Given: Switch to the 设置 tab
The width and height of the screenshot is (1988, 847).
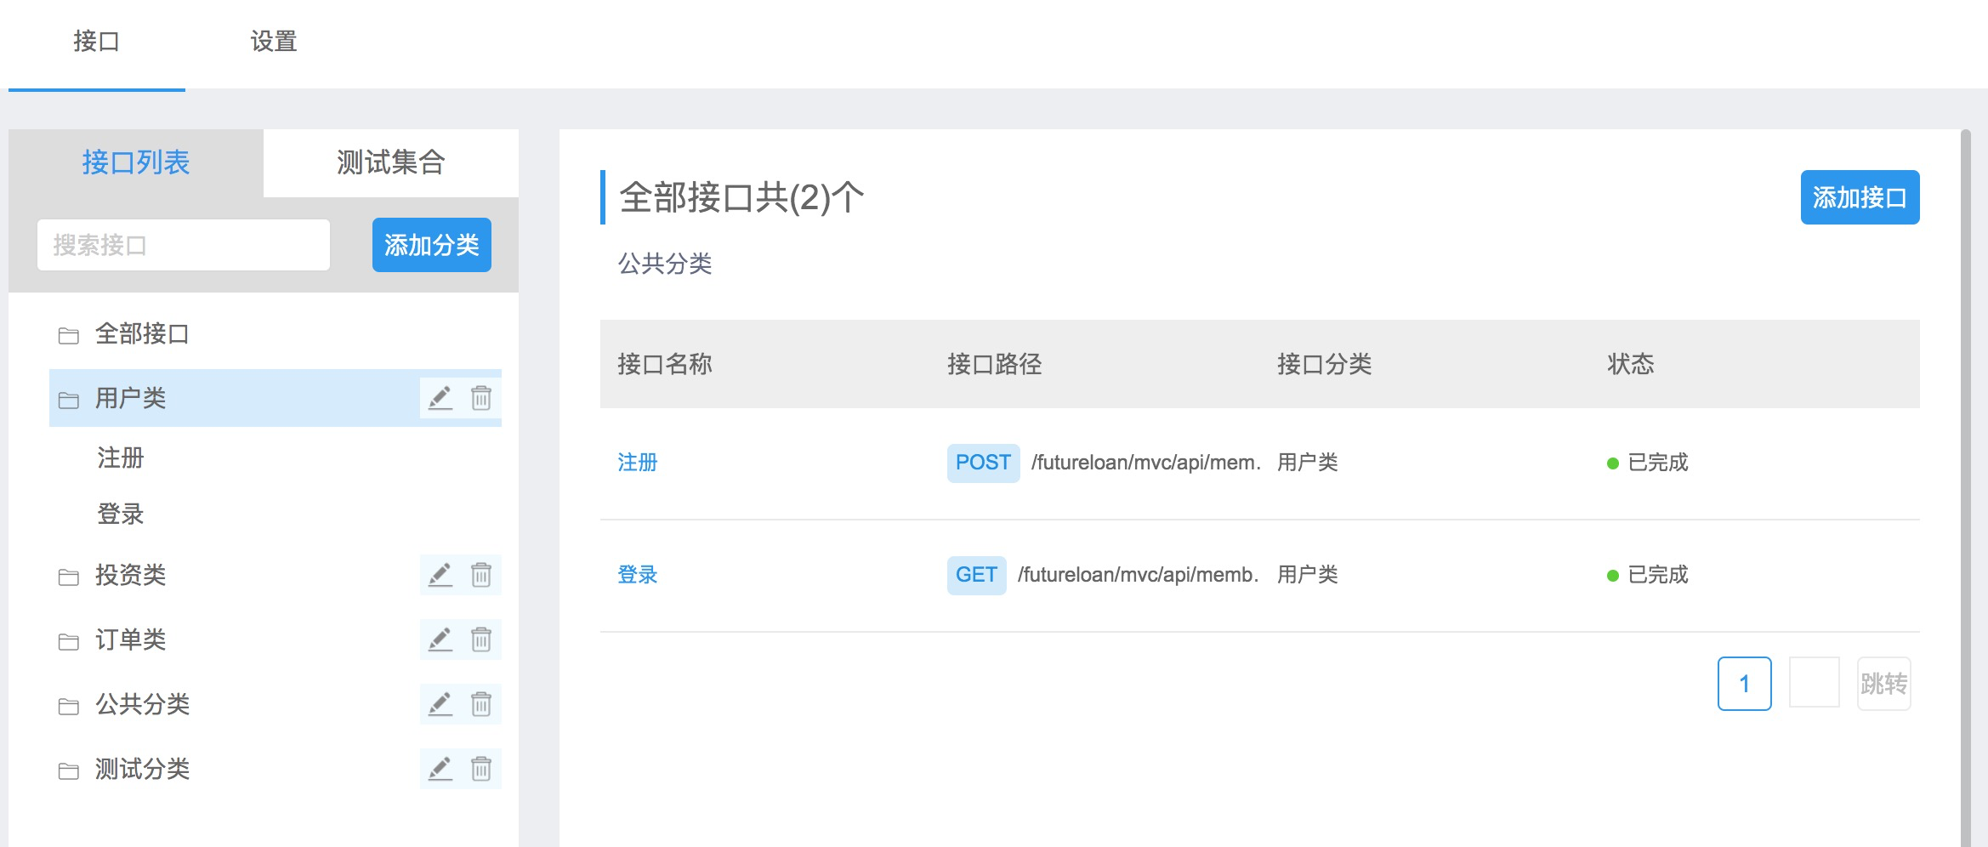Looking at the screenshot, I should pos(271,40).
